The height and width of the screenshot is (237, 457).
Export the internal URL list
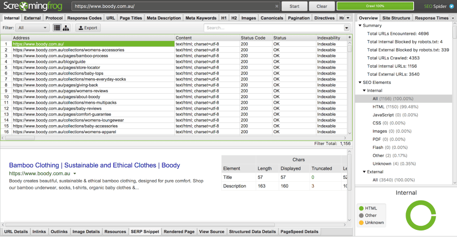pyautogui.click(x=88, y=28)
